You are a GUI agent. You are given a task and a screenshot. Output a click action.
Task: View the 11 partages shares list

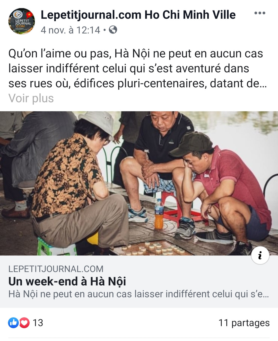click(x=244, y=323)
